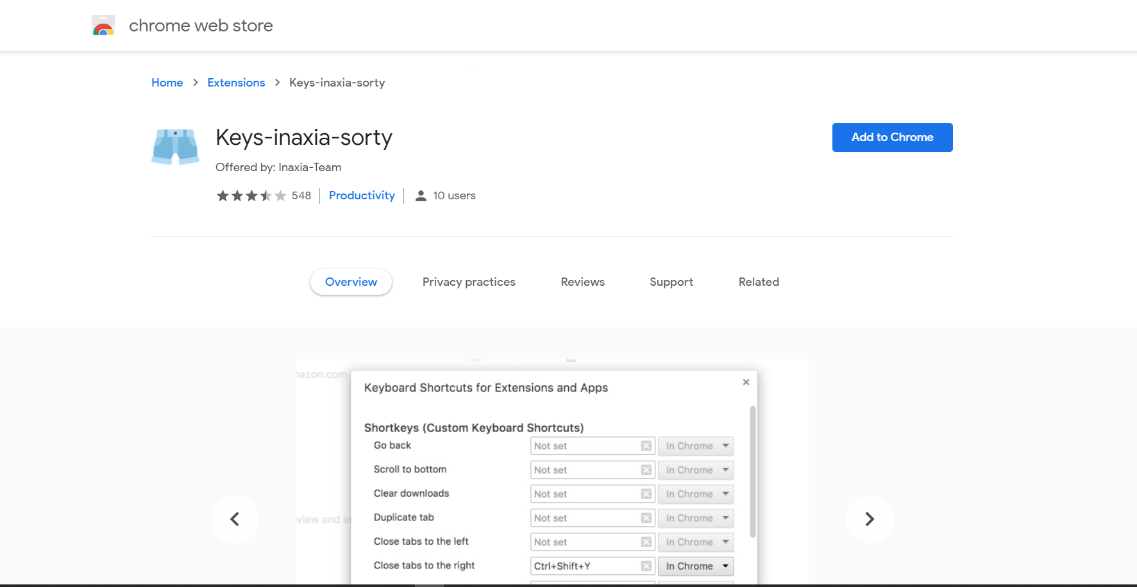Clear the Close tabs to the left shortcut icon
Viewport: 1137px width, 587px height.
(646, 542)
